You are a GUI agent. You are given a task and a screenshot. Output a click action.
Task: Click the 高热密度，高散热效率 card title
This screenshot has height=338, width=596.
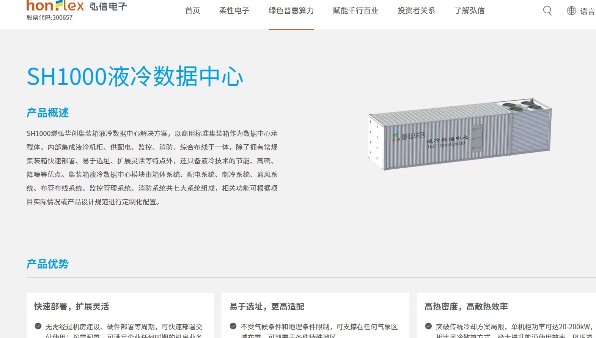[466, 306]
